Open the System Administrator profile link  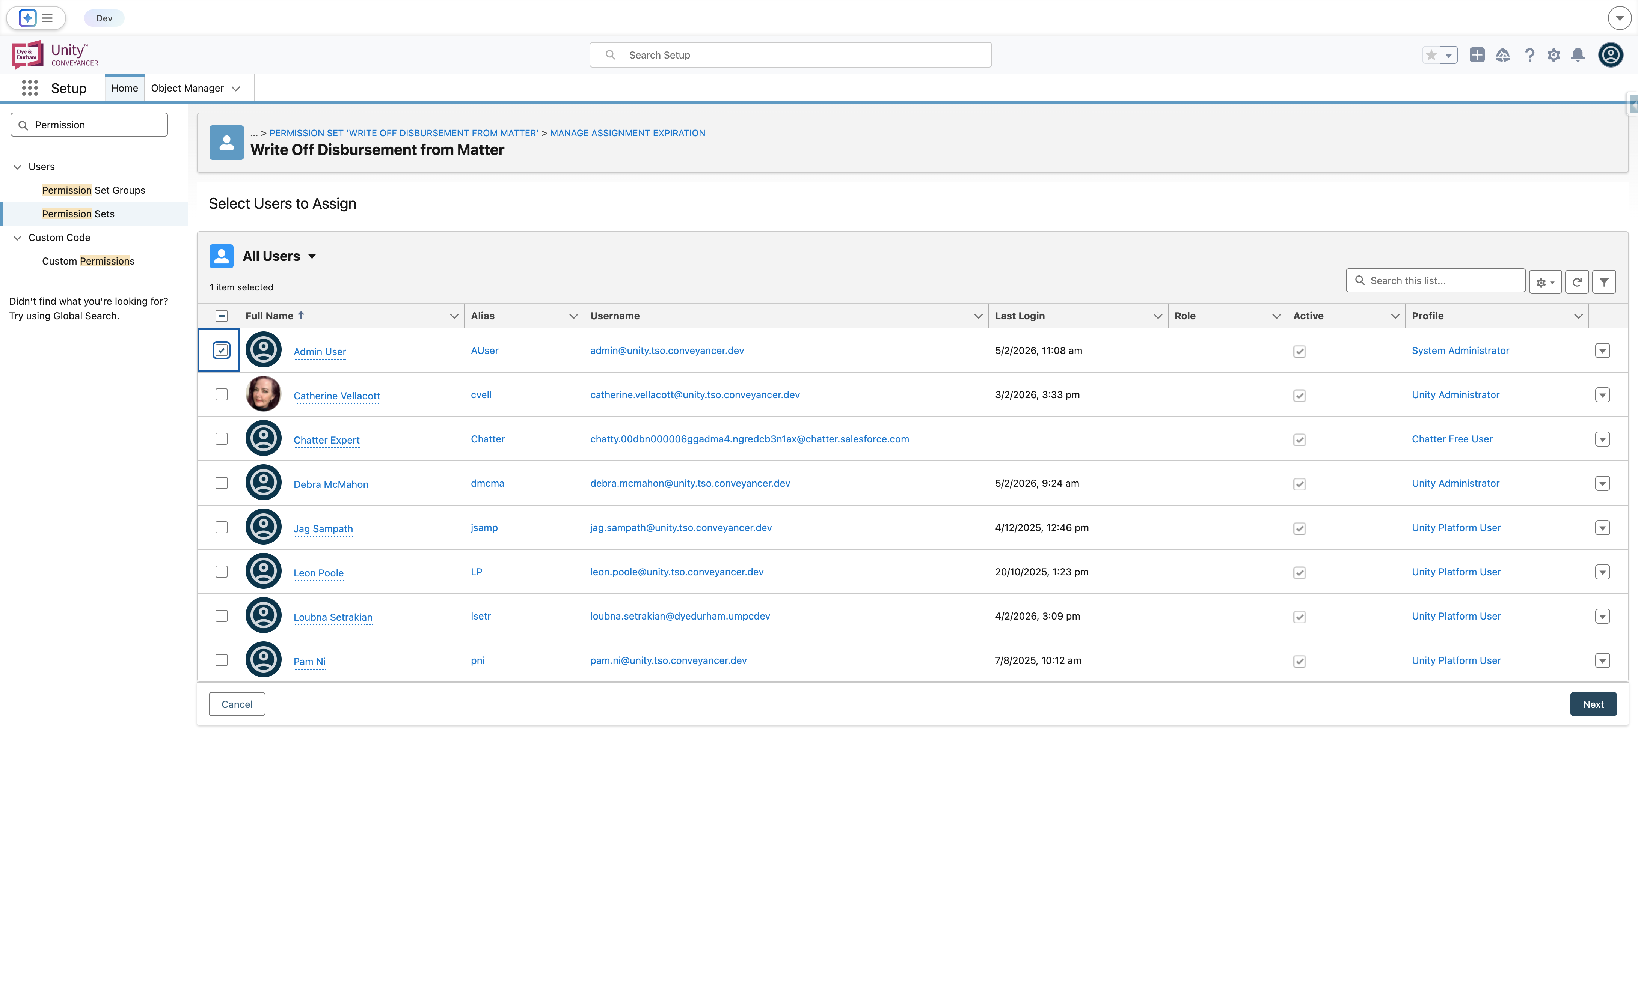(x=1460, y=350)
